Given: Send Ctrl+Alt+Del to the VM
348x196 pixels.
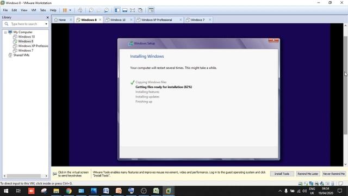Looking at the screenshot, I should point(80,10).
